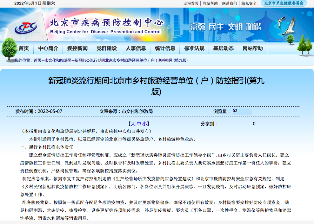Screen dimensions: 314x224
Task: Click 分享到 label
Action: coord(209,124)
